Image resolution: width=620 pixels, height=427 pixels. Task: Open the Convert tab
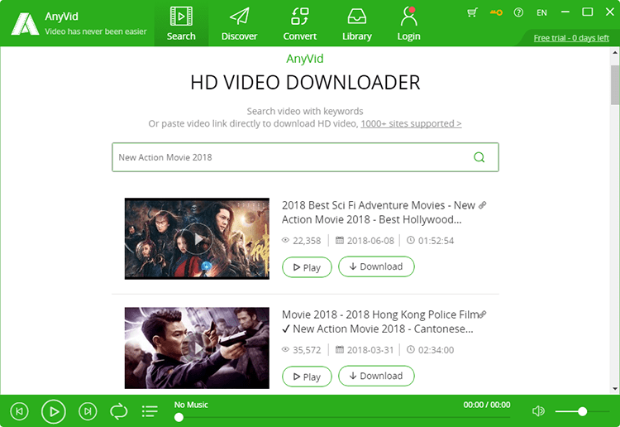click(300, 23)
